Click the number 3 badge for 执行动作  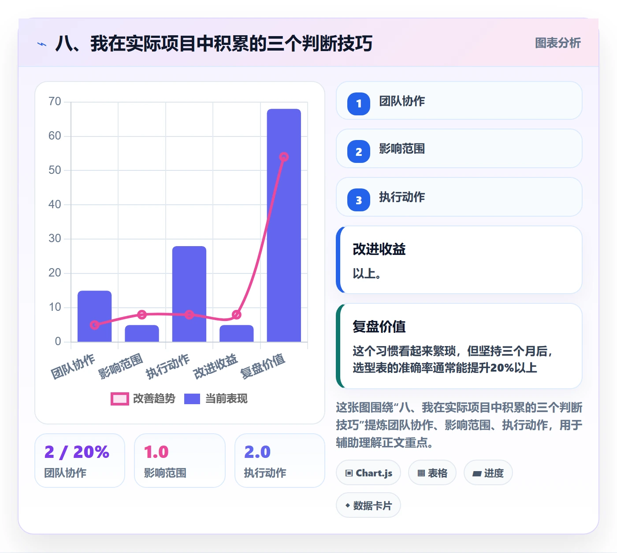pyautogui.click(x=359, y=200)
